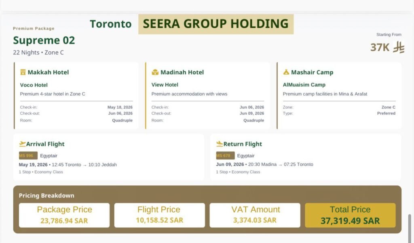Click the gold Total Price box

coord(350,215)
